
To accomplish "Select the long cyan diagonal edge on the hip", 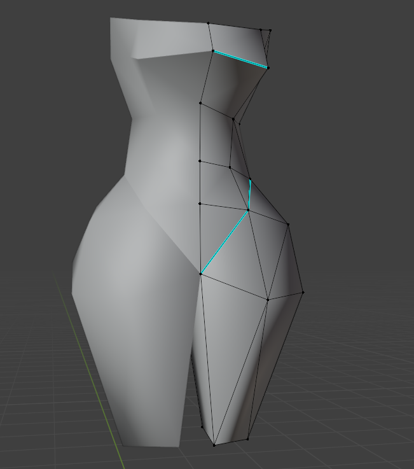I will point(224,242).
